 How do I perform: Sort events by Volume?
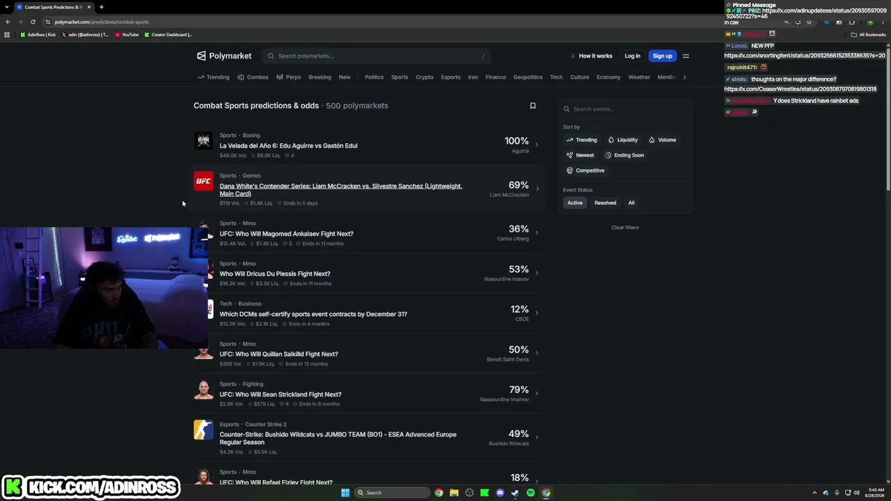[663, 140]
